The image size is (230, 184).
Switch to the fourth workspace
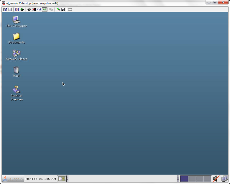coord(207,179)
